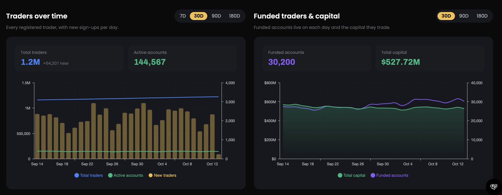Click the Funded traders & capital heading
This screenshot has width=502, height=195.
(297, 16)
